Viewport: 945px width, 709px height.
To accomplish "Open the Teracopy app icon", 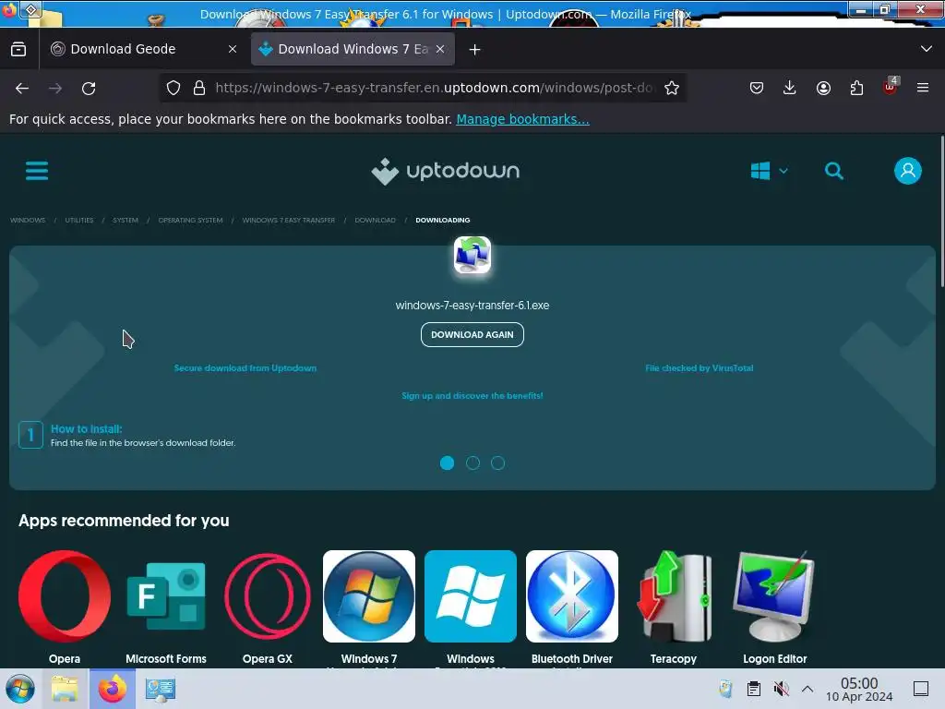I will click(x=673, y=595).
